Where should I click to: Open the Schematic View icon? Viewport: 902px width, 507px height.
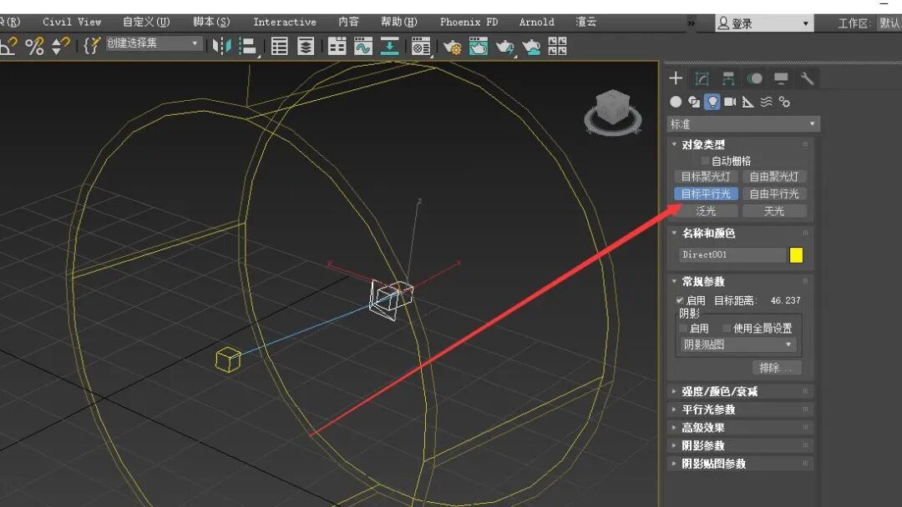tap(389, 46)
